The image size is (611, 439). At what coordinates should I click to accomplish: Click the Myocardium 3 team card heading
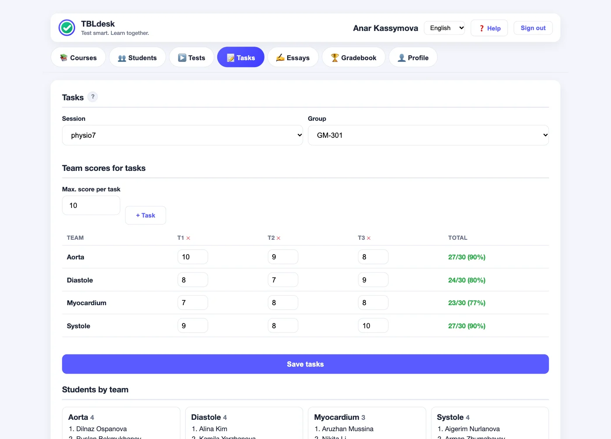tap(340, 417)
